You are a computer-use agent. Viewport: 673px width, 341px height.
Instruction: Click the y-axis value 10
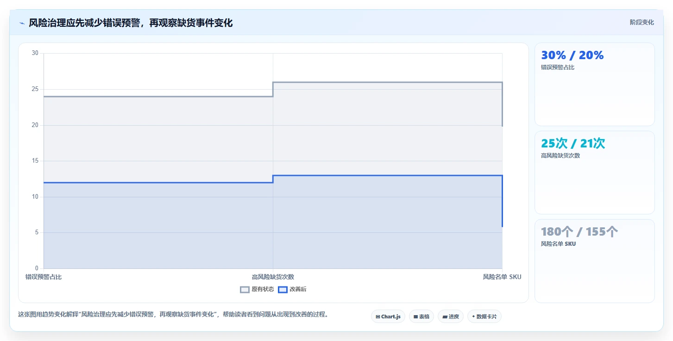point(35,197)
